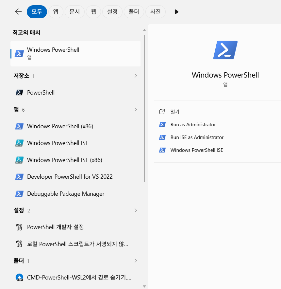Click the CMD-PowerShell-WSL2 zip file icon
This screenshot has height=289, width=281.
coord(19,278)
